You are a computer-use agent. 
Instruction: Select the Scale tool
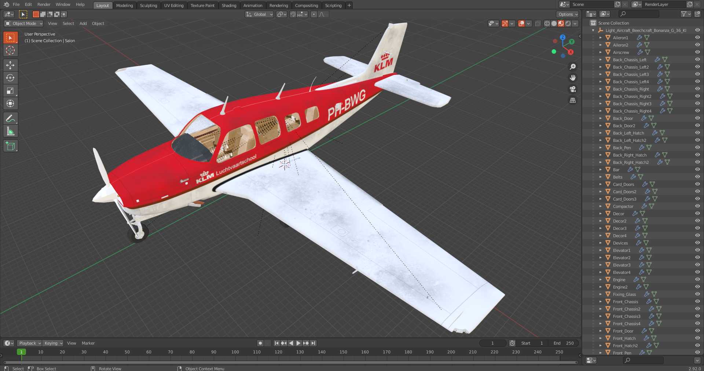(x=10, y=91)
